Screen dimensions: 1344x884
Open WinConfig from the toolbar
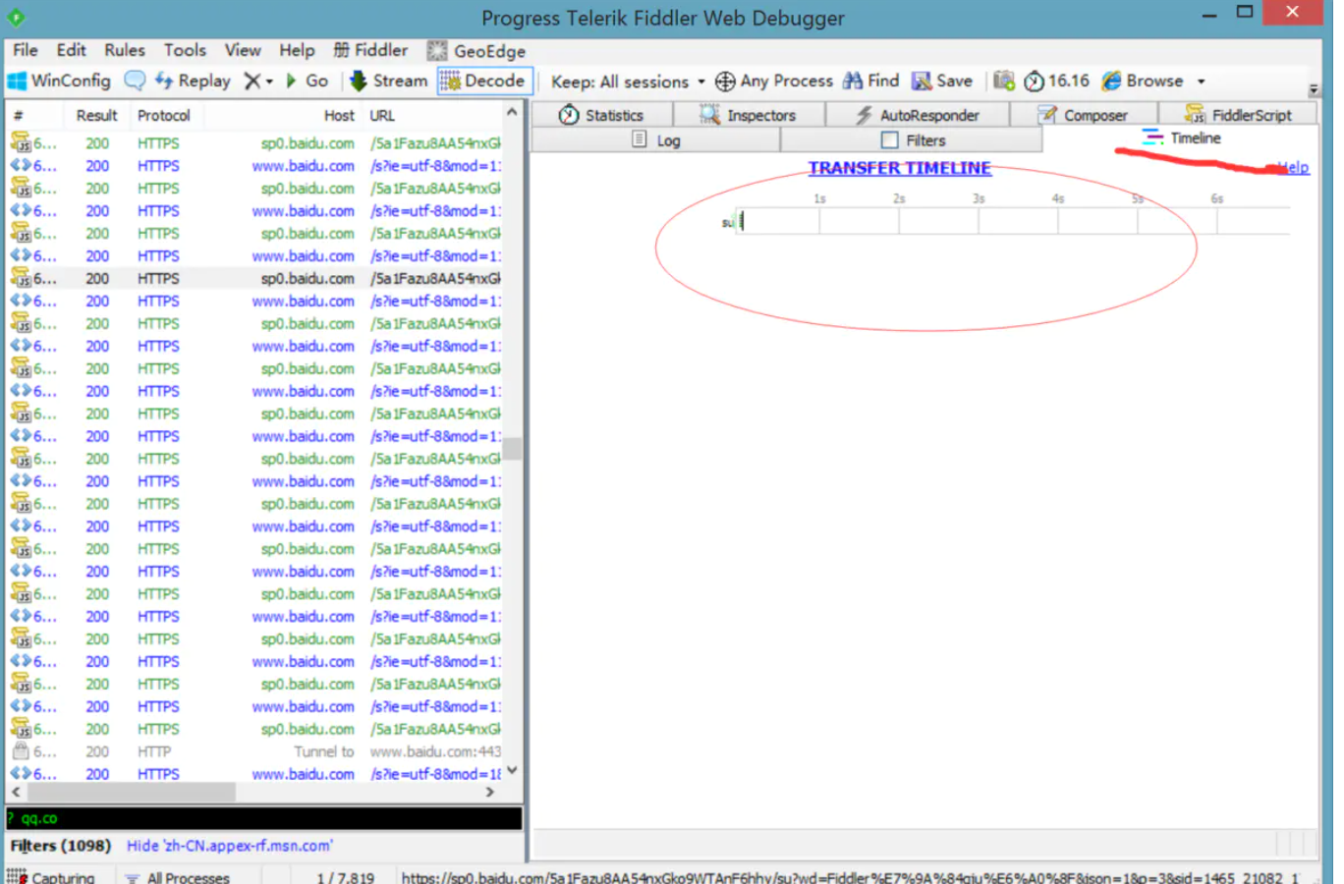tap(59, 82)
